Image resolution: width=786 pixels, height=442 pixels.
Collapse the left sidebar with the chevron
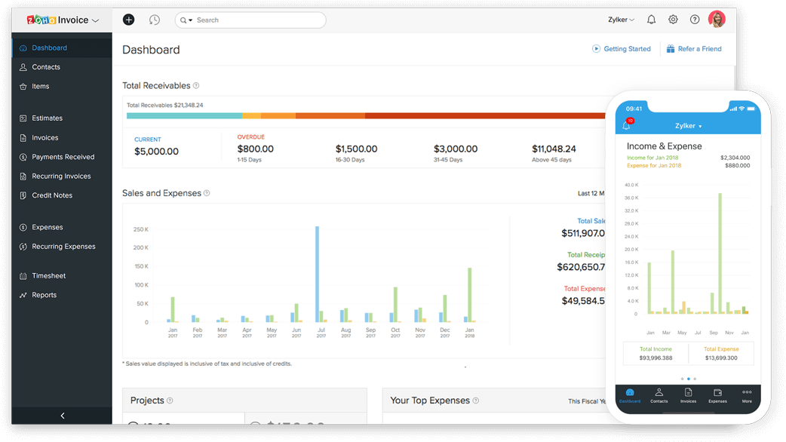tap(62, 416)
